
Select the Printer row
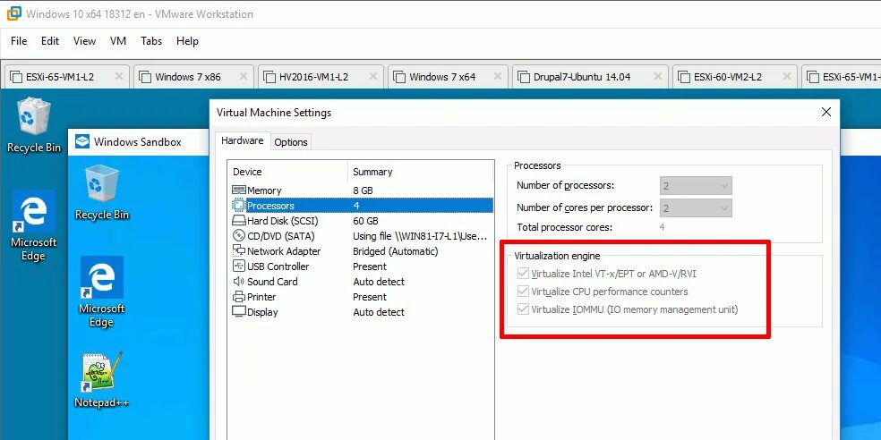362,296
